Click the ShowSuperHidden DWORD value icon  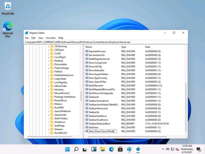click(86, 74)
